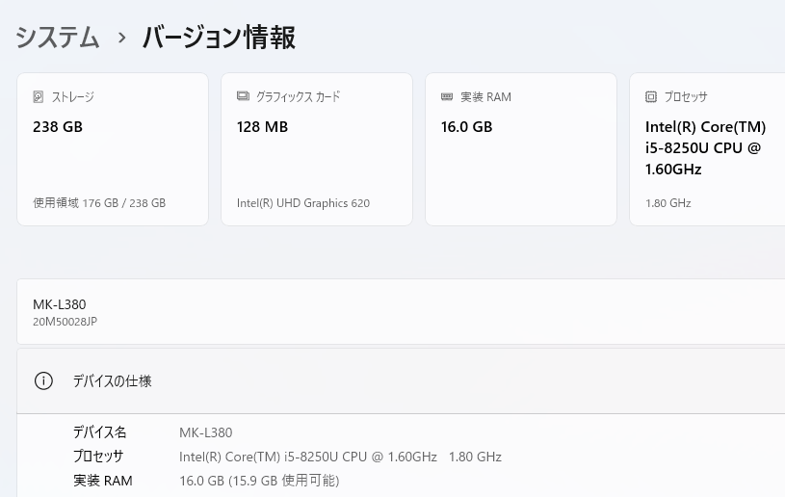Open the プロセッサ Intel Core card
Viewport: 785px width, 497px height.
click(x=707, y=149)
